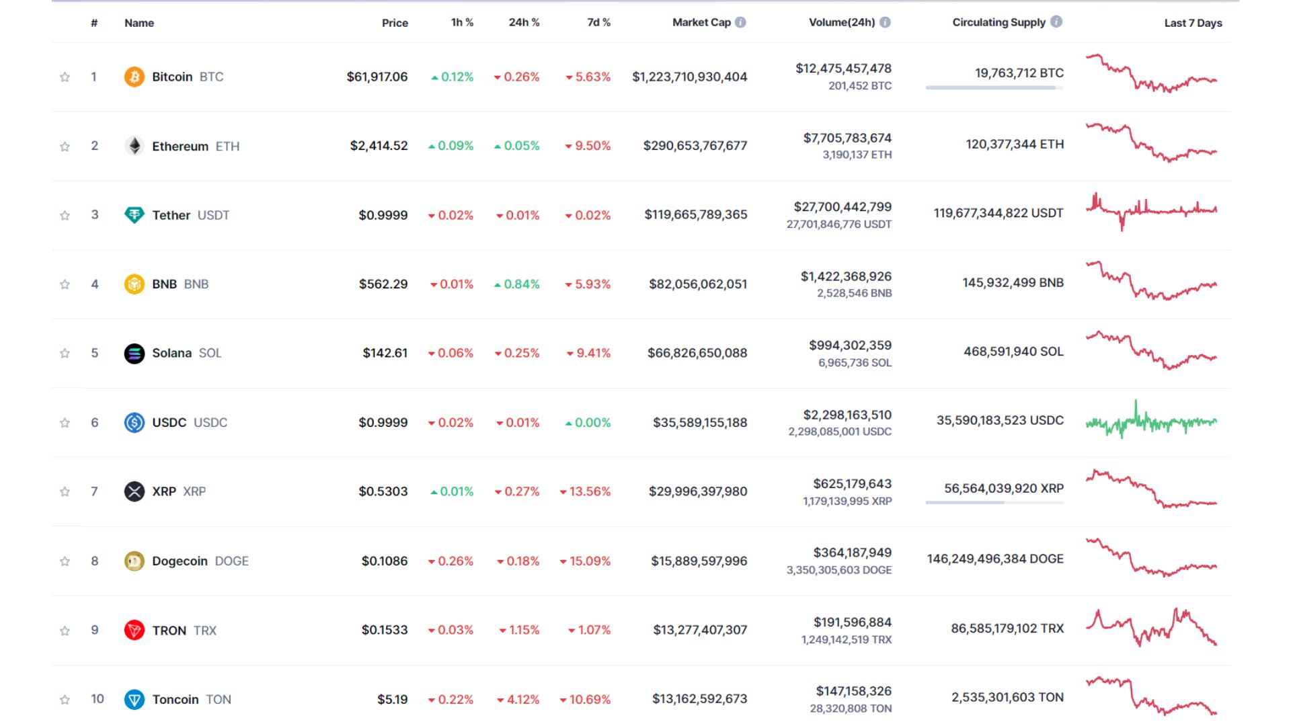Click the Tether coin logo
The width and height of the screenshot is (1291, 726).
pos(134,215)
